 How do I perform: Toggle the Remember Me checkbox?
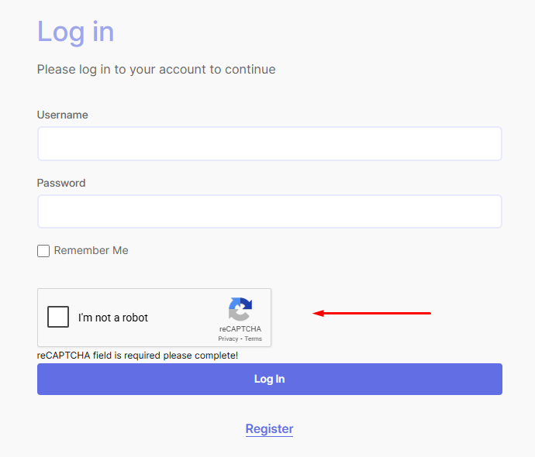pos(43,251)
